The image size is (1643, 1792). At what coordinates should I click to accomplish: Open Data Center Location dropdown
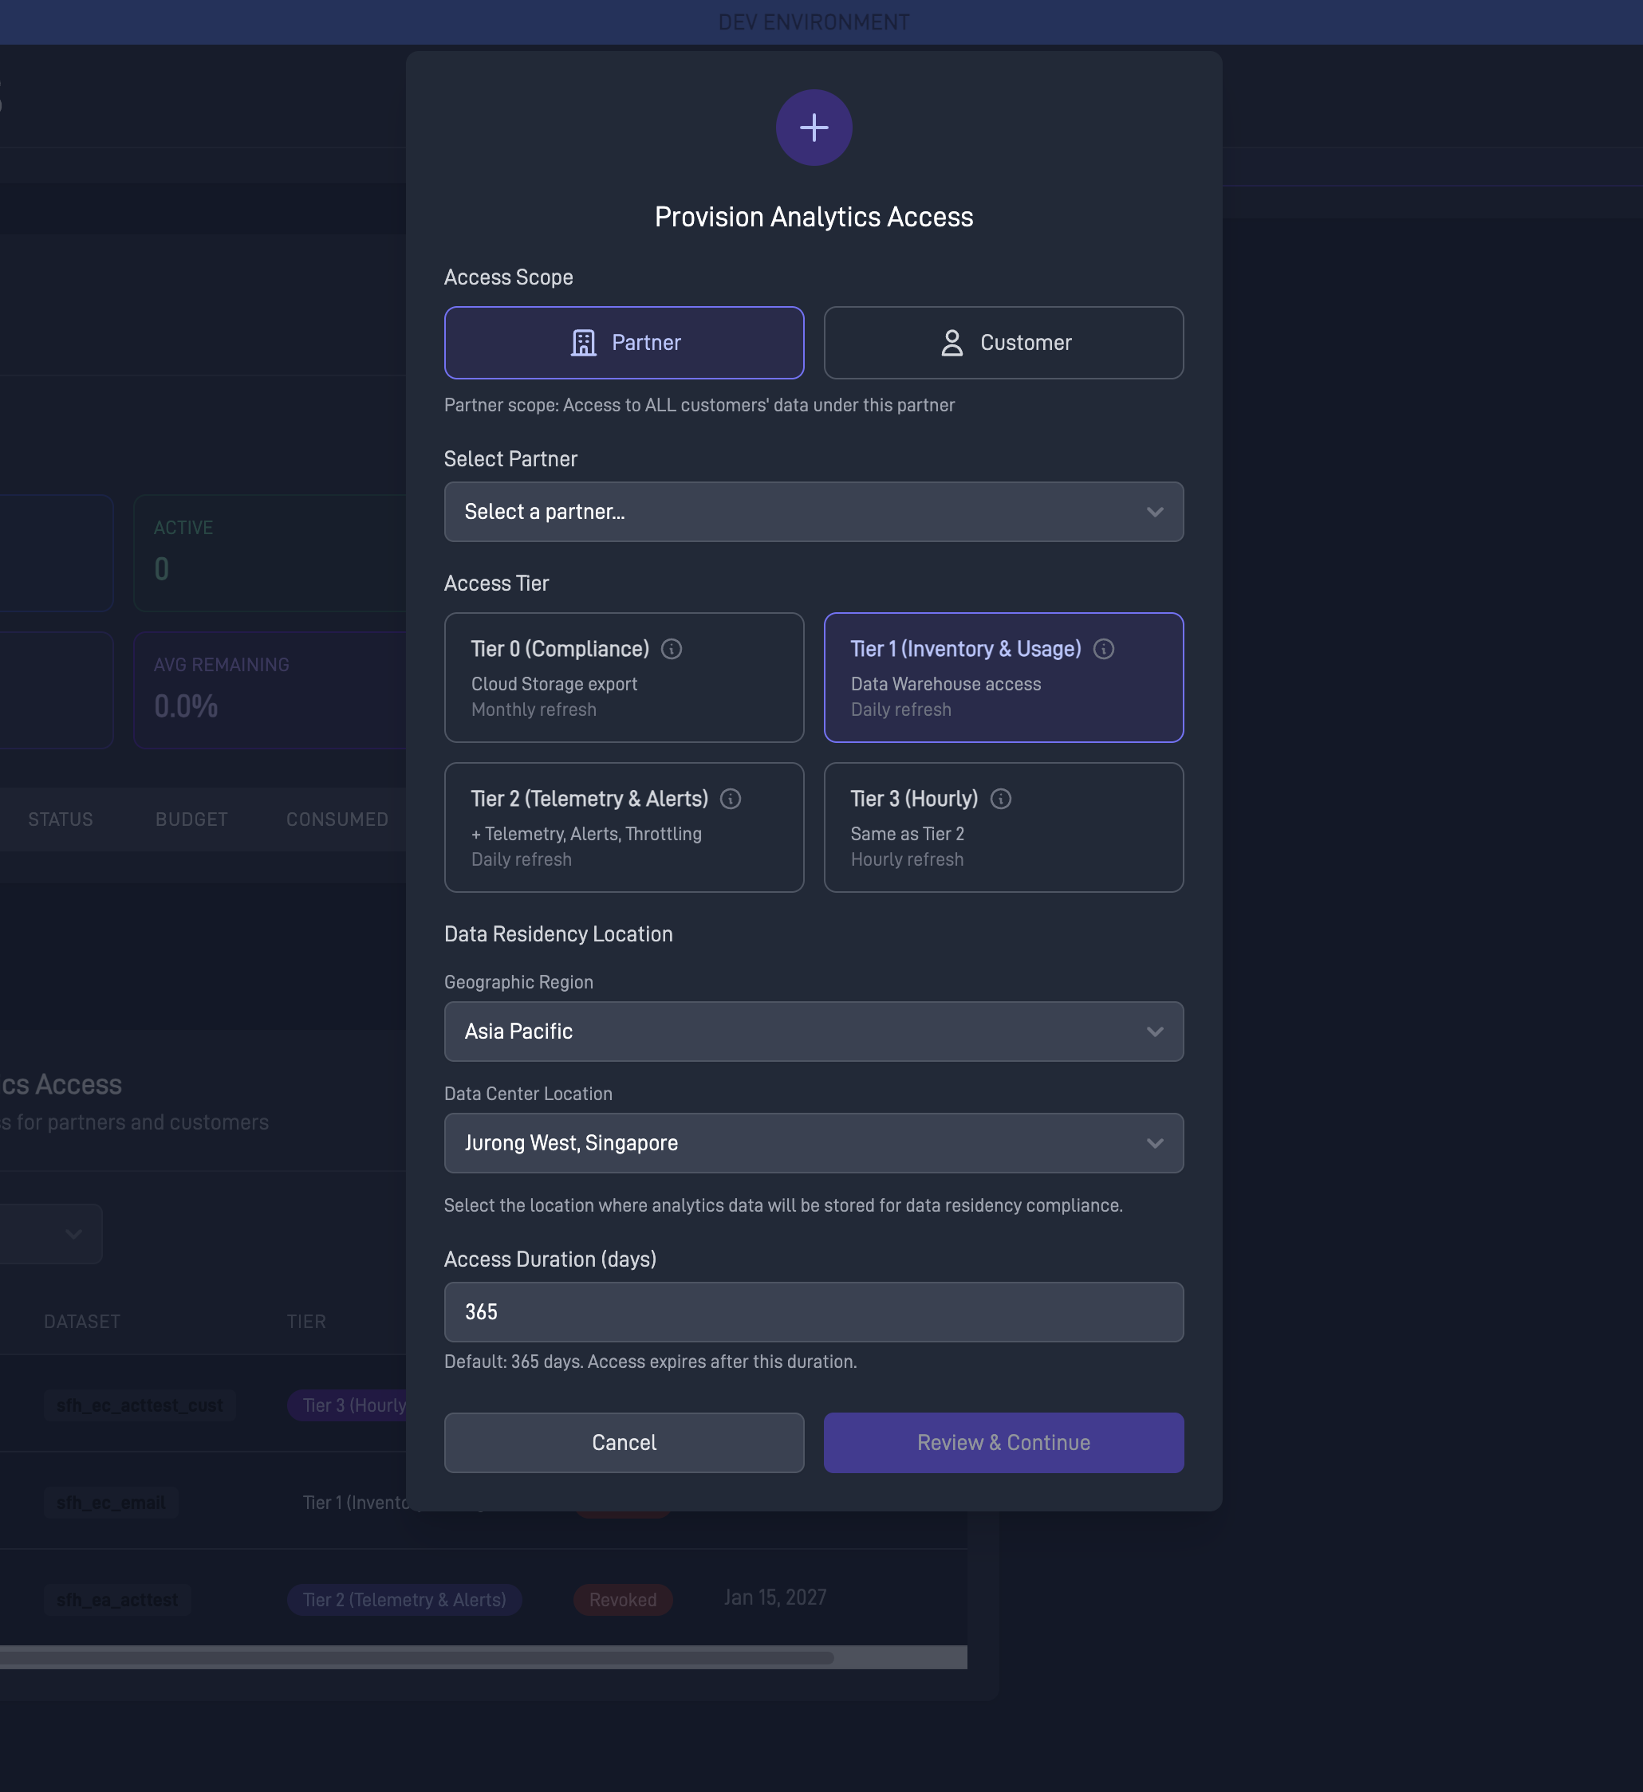813,1143
